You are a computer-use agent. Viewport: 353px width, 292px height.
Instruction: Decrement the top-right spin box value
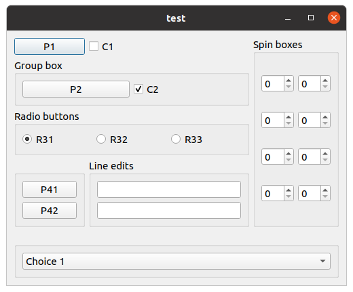point(325,87)
